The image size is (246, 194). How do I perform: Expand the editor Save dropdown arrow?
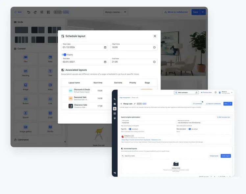click(x=203, y=12)
